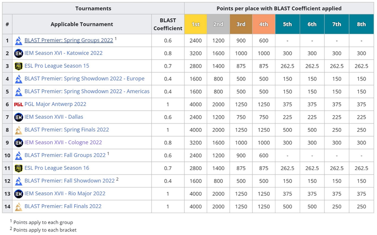
Task: Click the IEM icon next to Rio Major
Action: click(18, 194)
